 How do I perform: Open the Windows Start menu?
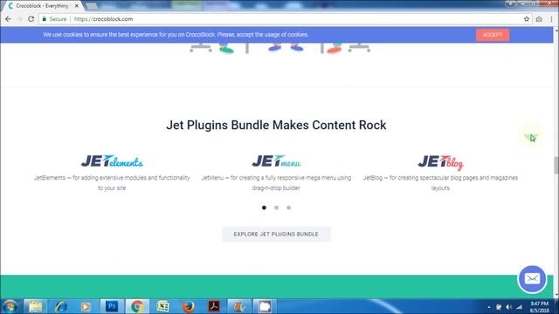point(10,306)
